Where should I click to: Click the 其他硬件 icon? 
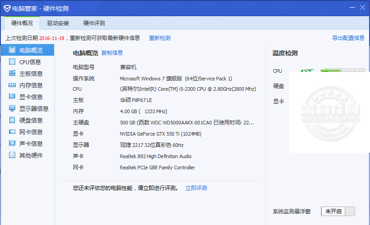(12, 155)
